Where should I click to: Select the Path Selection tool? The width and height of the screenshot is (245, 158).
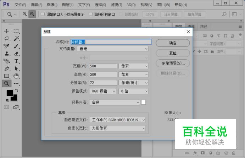[x=16, y=69]
